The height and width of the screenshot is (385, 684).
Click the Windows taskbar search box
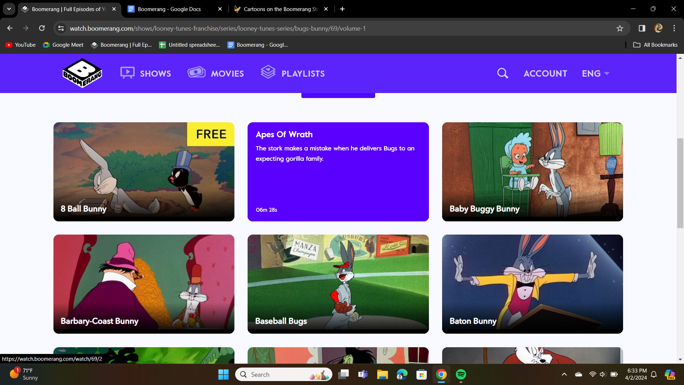284,374
